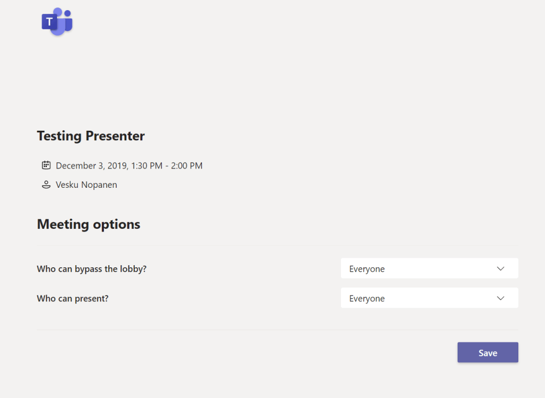Click the divider line above the Save button
The image size is (545, 398).
pos(277,330)
